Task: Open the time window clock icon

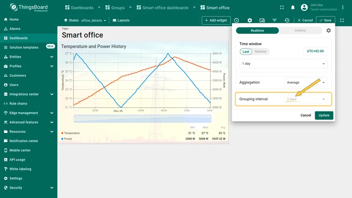Action: pos(237,20)
